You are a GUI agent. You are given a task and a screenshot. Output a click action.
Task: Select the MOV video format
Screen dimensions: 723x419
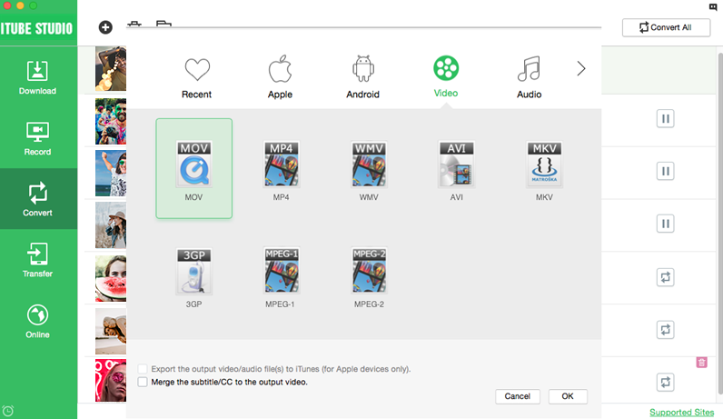(x=193, y=168)
